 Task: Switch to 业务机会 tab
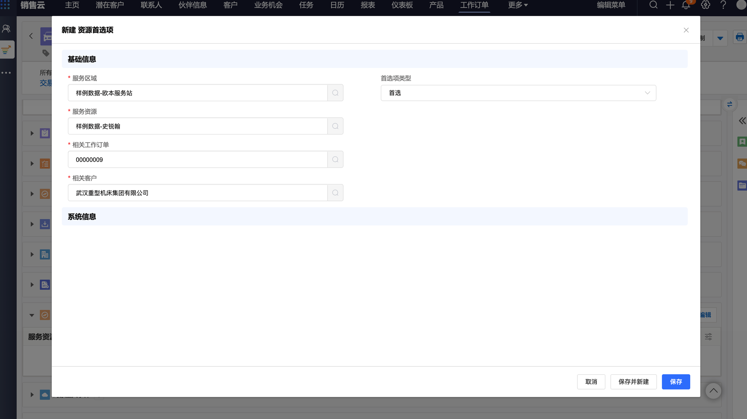pyautogui.click(x=268, y=5)
